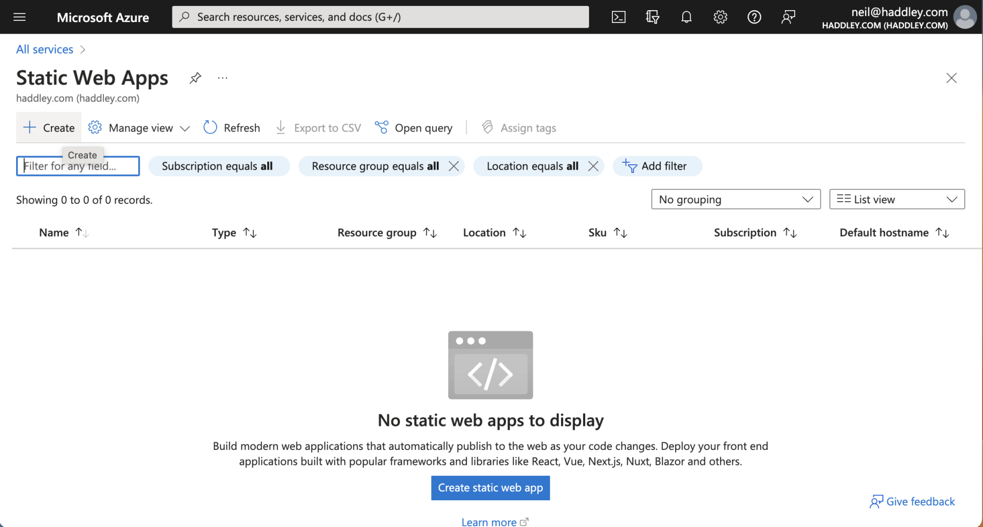Open the notifications bell
The width and height of the screenshot is (983, 527).
tap(686, 17)
